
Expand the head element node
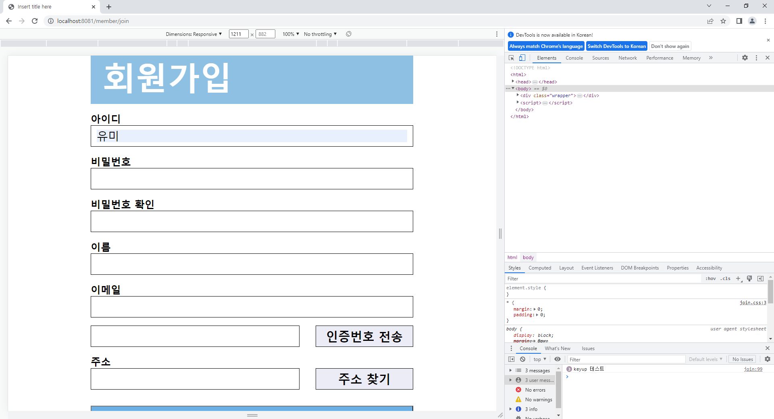[x=513, y=82]
